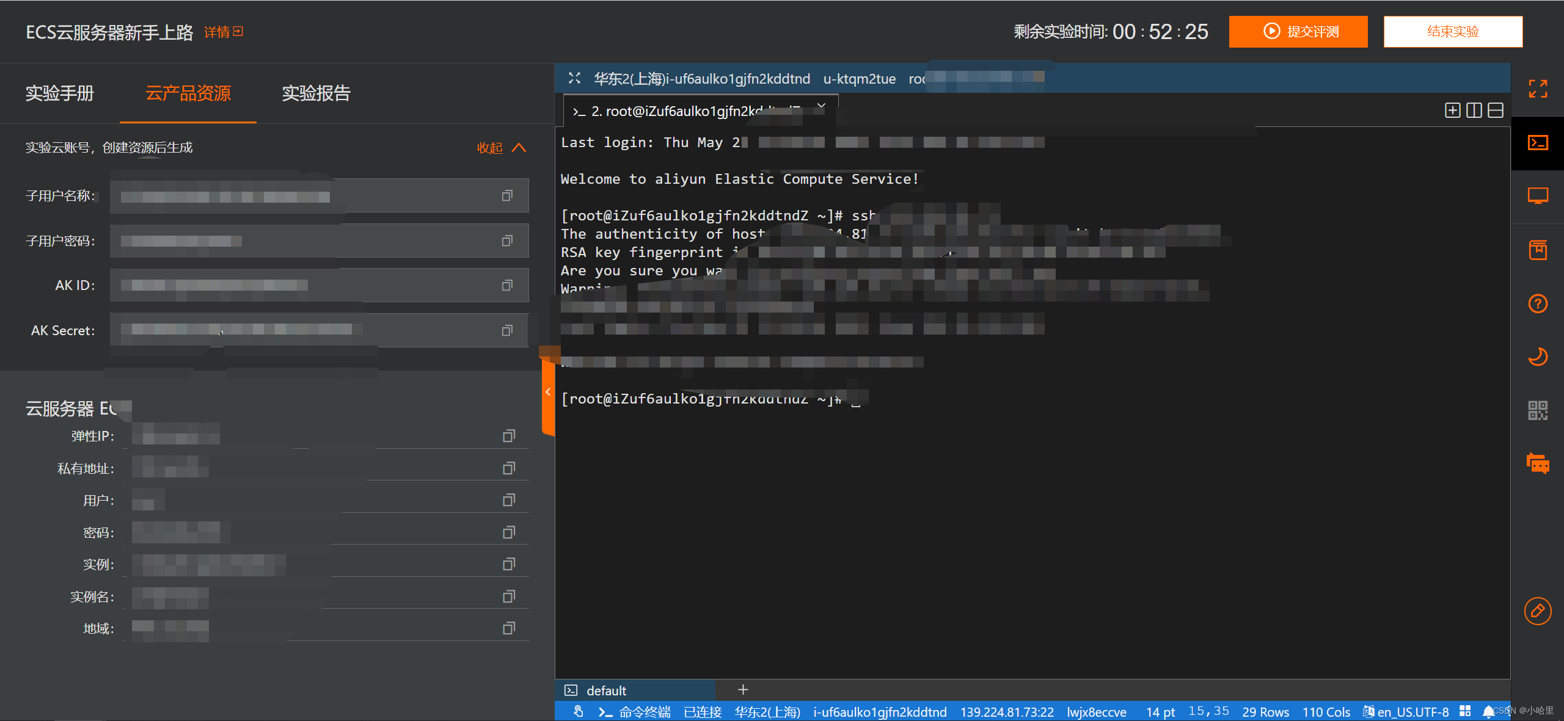The width and height of the screenshot is (1564, 721).
Task: Click the 华东2(上海) status bar text
Action: pyautogui.click(x=767, y=712)
